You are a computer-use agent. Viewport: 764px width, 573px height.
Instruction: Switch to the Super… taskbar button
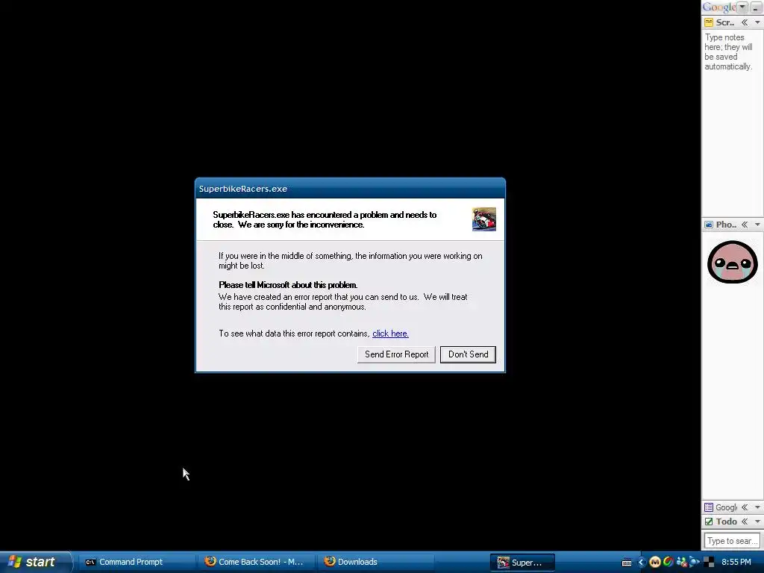click(522, 563)
